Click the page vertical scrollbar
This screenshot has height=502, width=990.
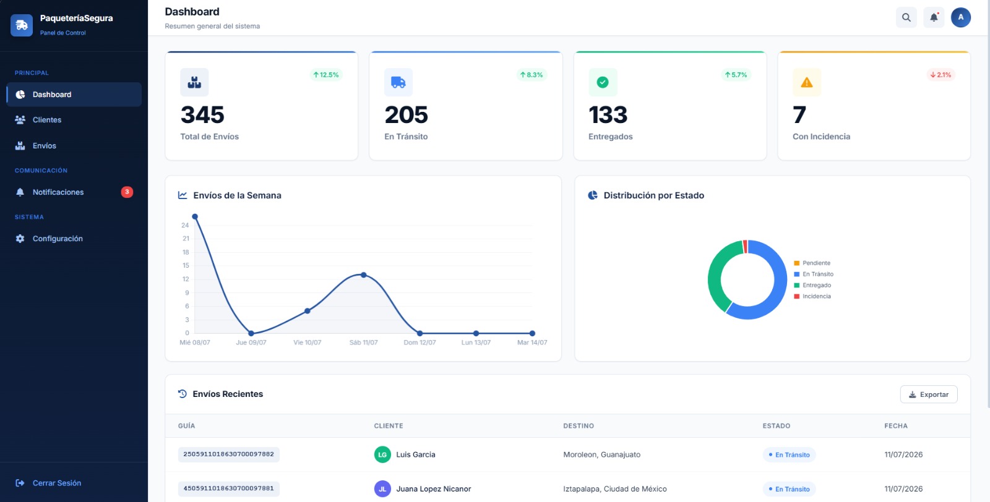click(x=988, y=204)
